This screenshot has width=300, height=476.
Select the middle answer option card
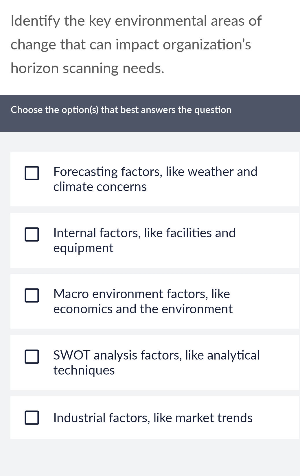coord(155,301)
